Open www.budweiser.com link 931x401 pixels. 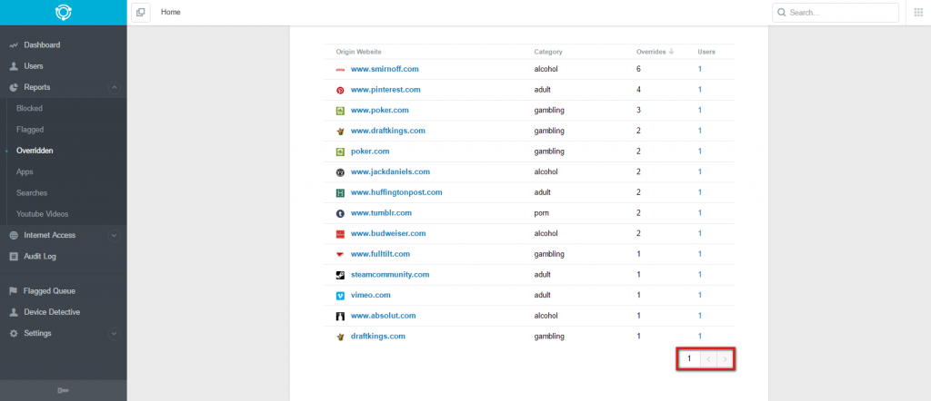click(x=388, y=233)
